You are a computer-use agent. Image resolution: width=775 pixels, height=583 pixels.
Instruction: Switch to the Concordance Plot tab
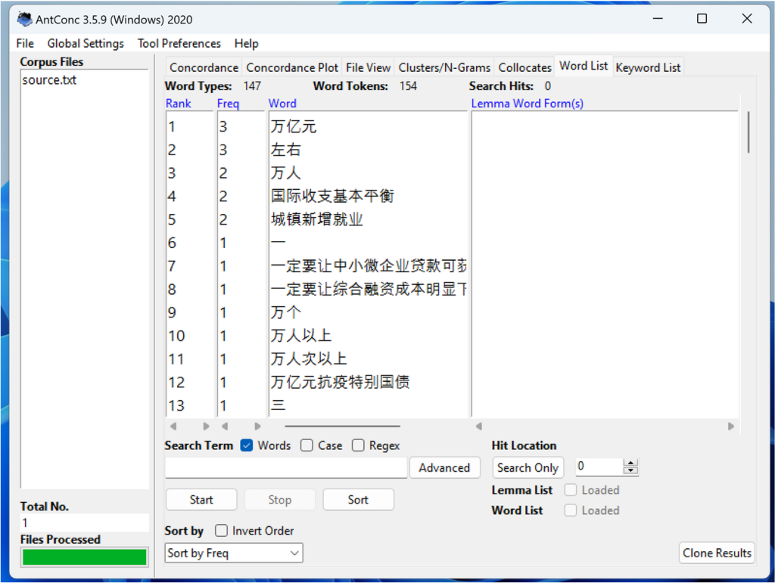point(292,67)
